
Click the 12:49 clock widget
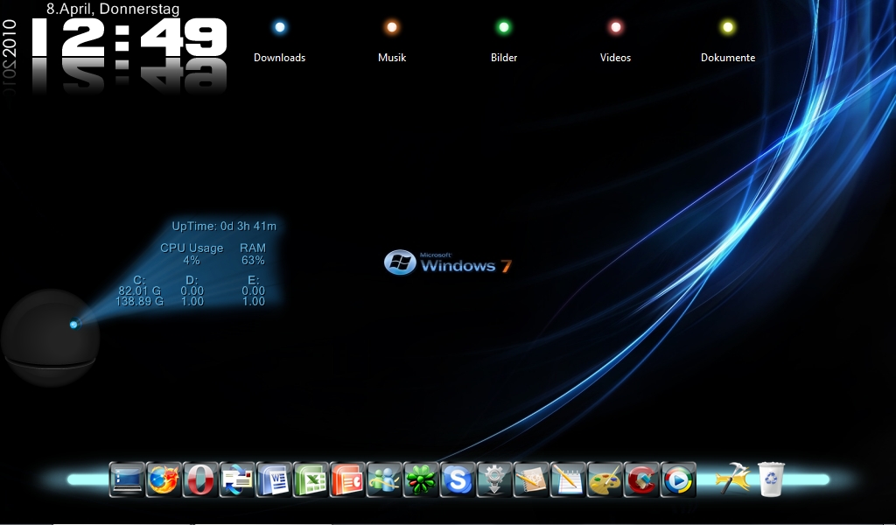pyautogui.click(x=129, y=38)
